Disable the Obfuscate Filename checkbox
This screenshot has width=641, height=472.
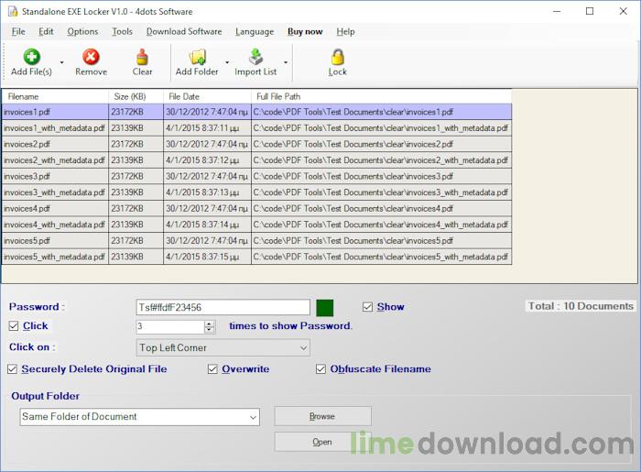[321, 369]
